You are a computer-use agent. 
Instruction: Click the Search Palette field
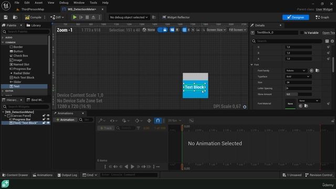[x=26, y=31]
